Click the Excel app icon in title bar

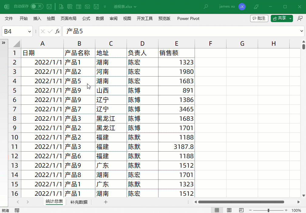[7, 7]
